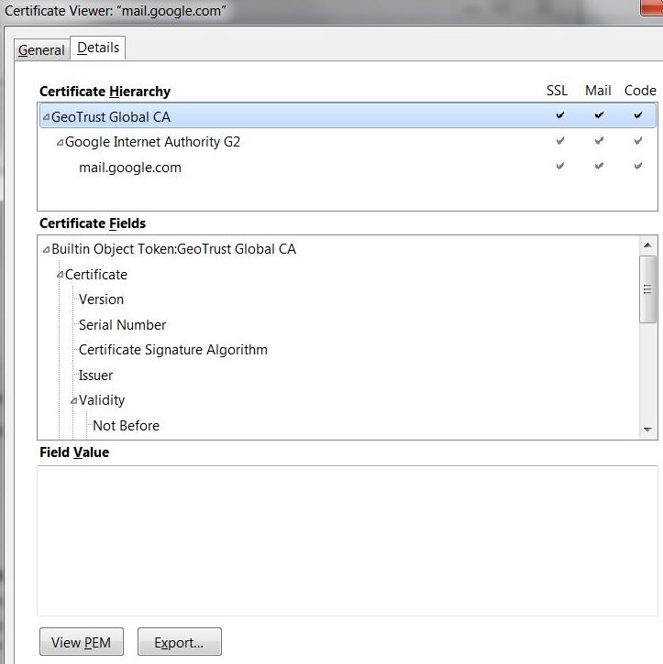Click the Certificate Fields label
This screenshot has height=664, width=663.
point(93,223)
